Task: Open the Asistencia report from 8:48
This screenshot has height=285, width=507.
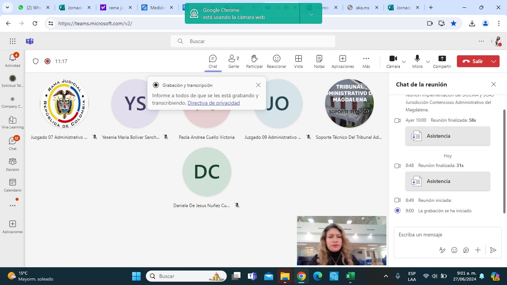Action: (448, 181)
